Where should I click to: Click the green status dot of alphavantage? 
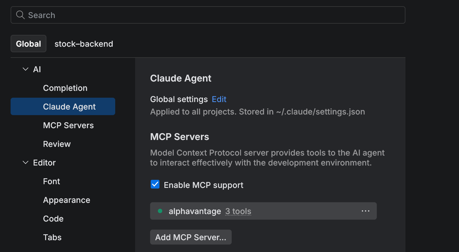click(160, 211)
